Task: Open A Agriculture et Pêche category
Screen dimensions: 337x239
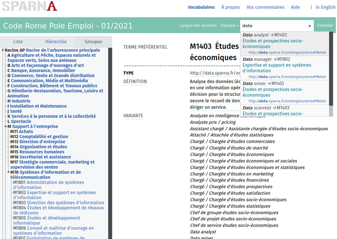Action: (51, 58)
